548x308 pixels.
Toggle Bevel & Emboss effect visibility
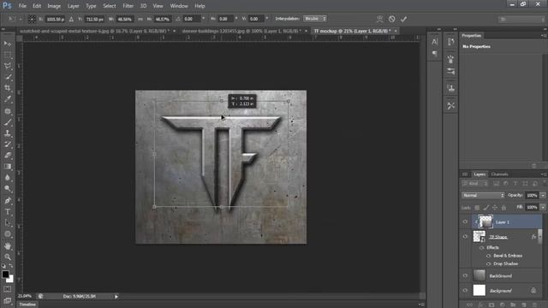(489, 256)
